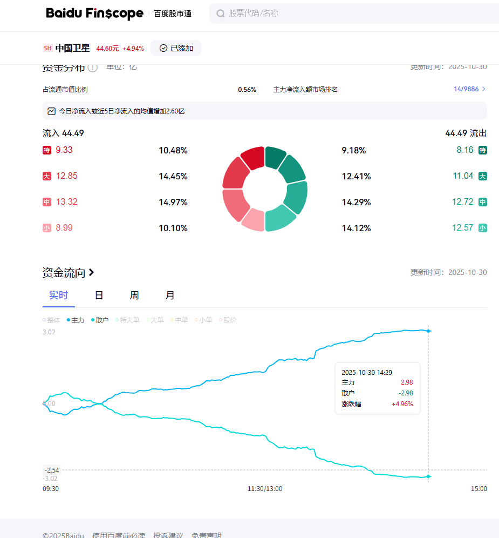Open ranking via chevron beside 14/9886
Image resolution: width=499 pixels, height=538 pixels.
(x=483, y=89)
